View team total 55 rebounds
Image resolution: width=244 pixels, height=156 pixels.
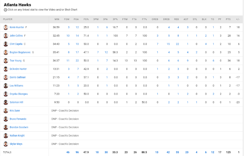[x=177, y=152]
